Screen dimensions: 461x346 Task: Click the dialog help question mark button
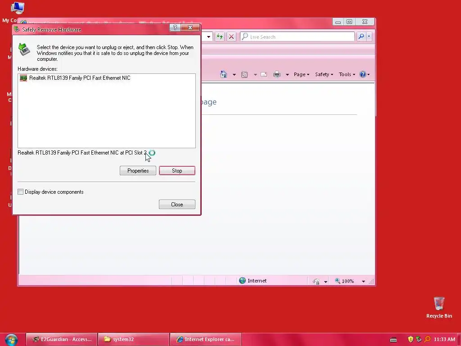click(x=175, y=27)
